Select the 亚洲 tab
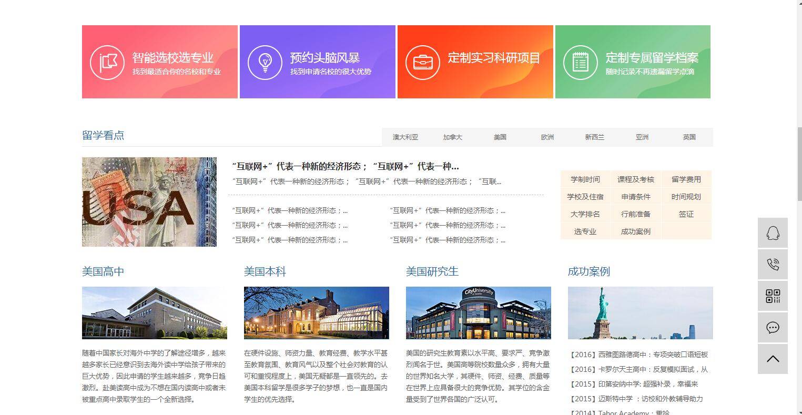The width and height of the screenshot is (802, 415). tap(642, 137)
